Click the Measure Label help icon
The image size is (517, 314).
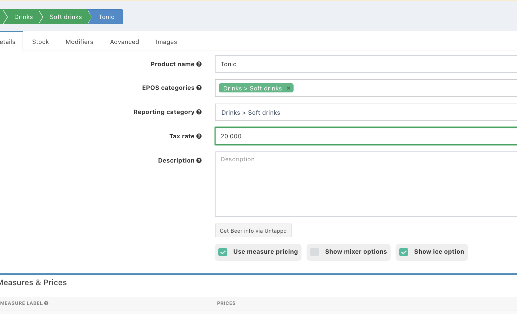[46, 303]
